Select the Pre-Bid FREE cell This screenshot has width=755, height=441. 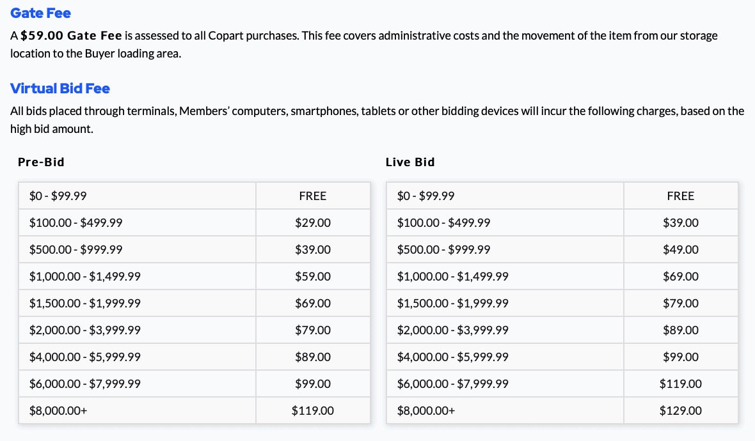tap(313, 196)
